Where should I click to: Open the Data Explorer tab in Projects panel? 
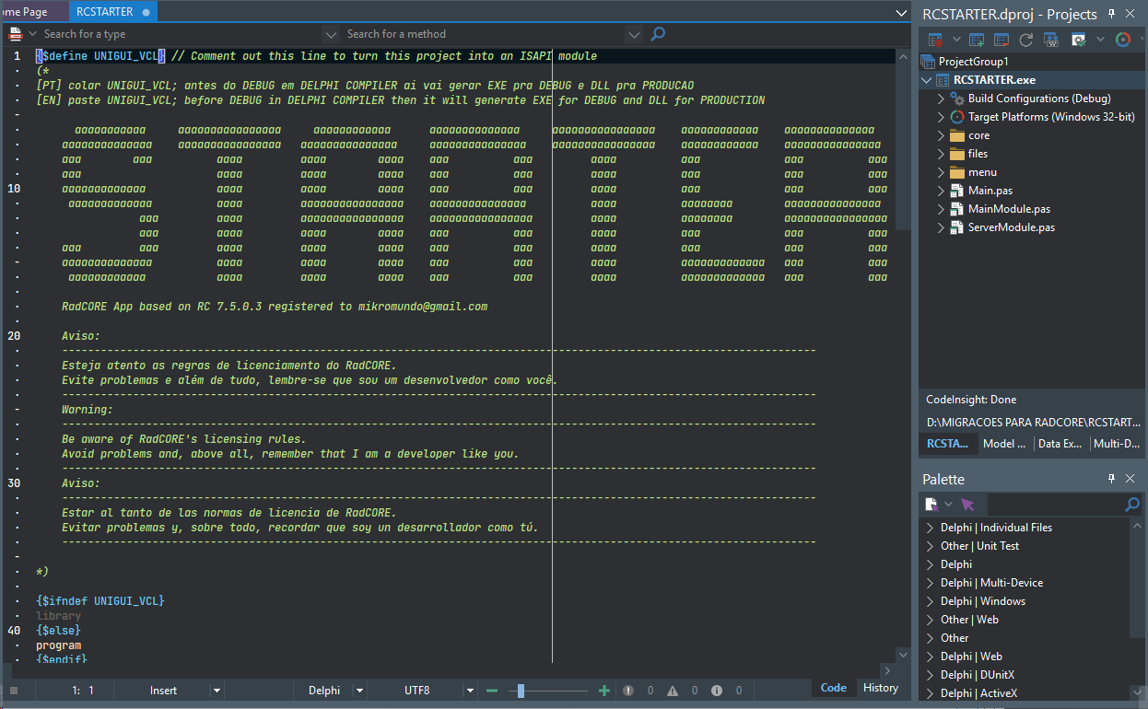[x=1060, y=444]
